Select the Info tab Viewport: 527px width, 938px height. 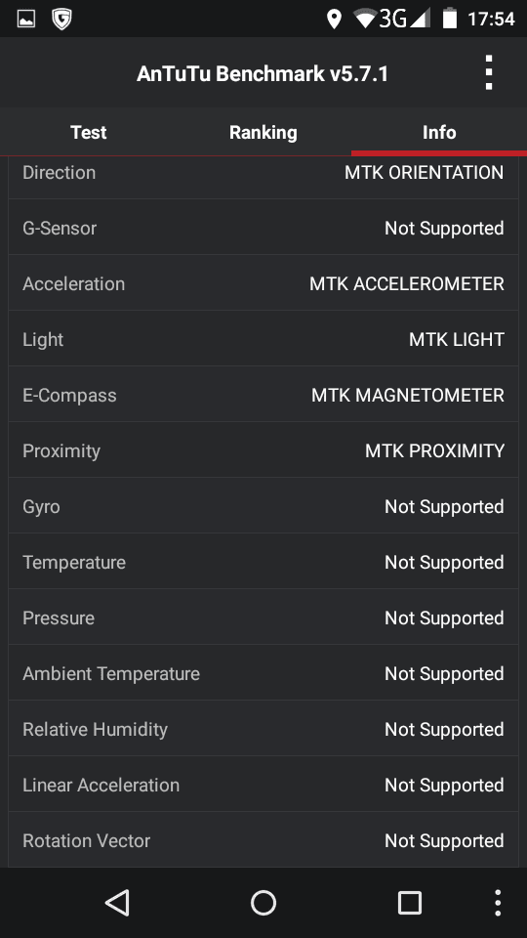(439, 132)
